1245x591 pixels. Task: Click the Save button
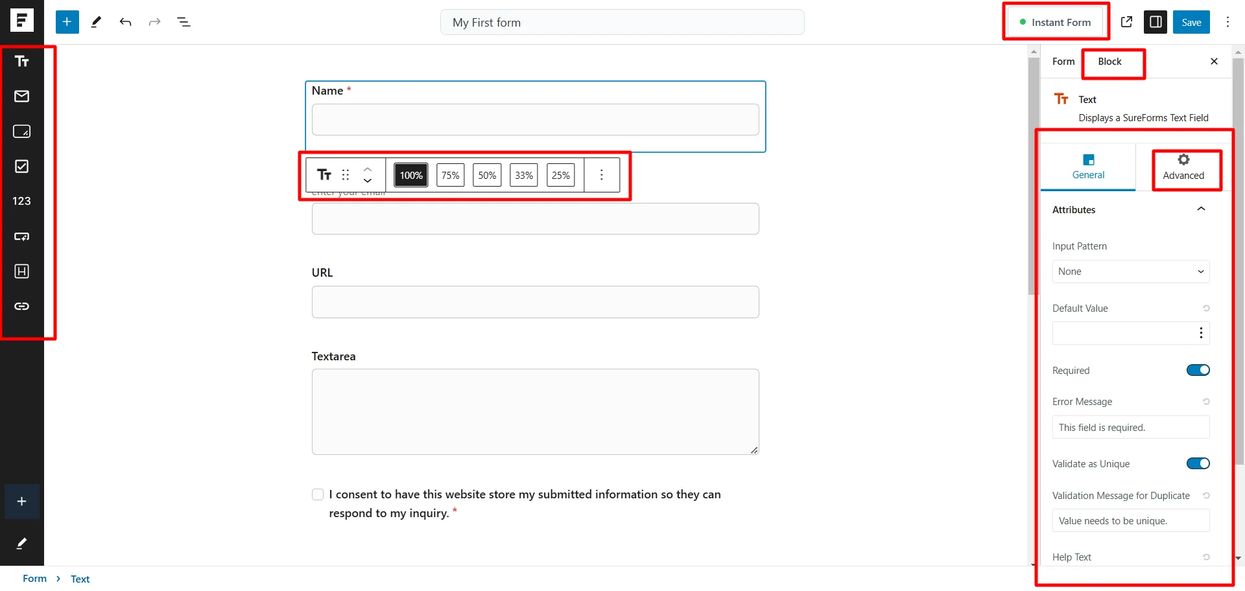pos(1191,21)
